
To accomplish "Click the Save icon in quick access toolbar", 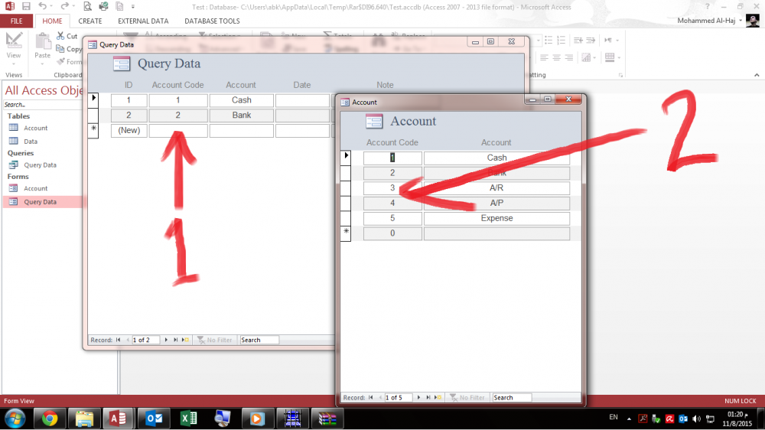I will point(26,6).
